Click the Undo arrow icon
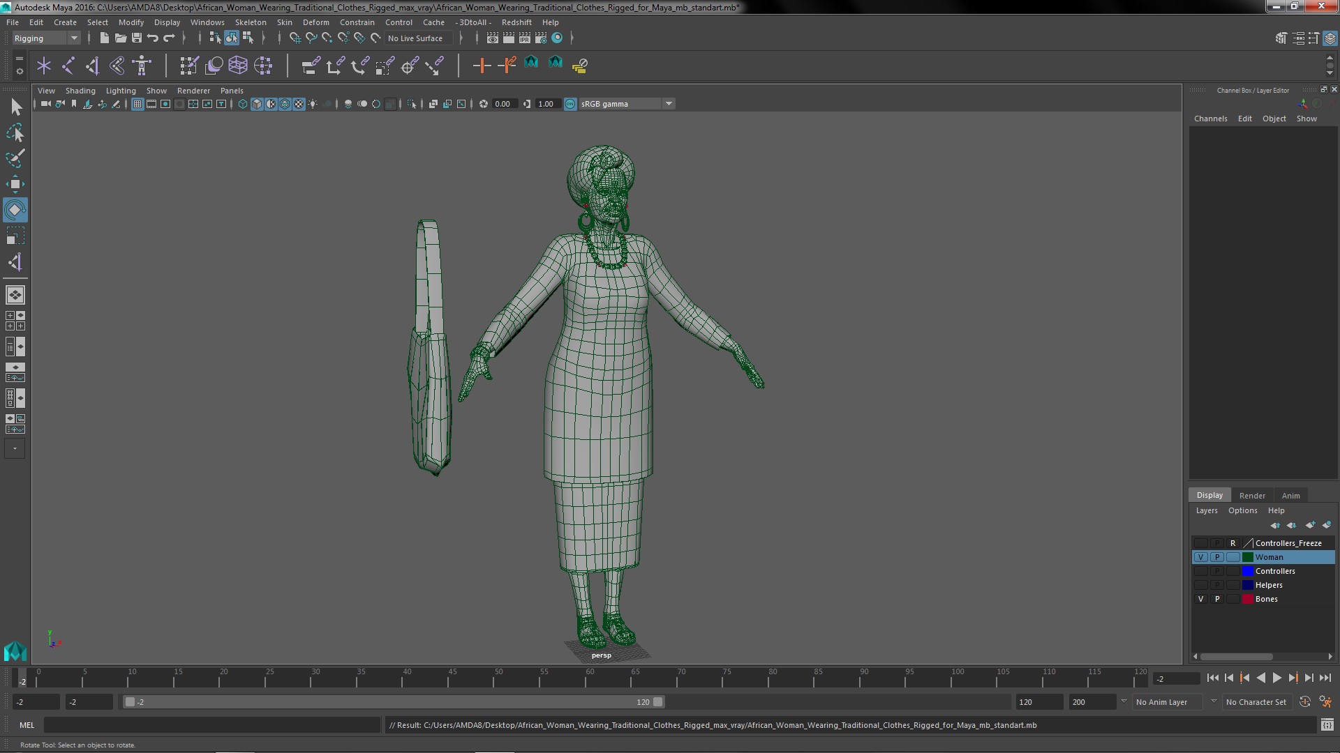Screen dimensions: 1340x753 click(x=153, y=38)
